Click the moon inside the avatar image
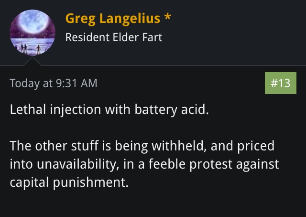 tap(33, 21)
